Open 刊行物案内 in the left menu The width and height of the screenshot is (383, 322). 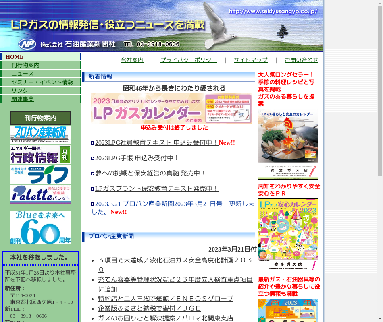(x=25, y=65)
